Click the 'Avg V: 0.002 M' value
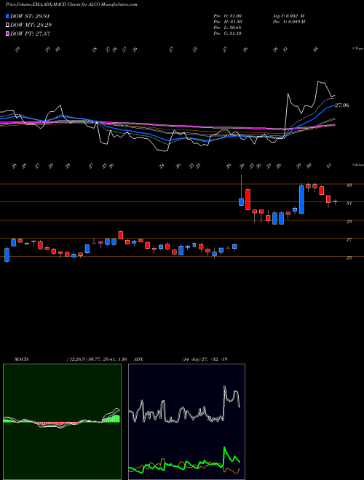364x480 pixels. [x=288, y=15]
